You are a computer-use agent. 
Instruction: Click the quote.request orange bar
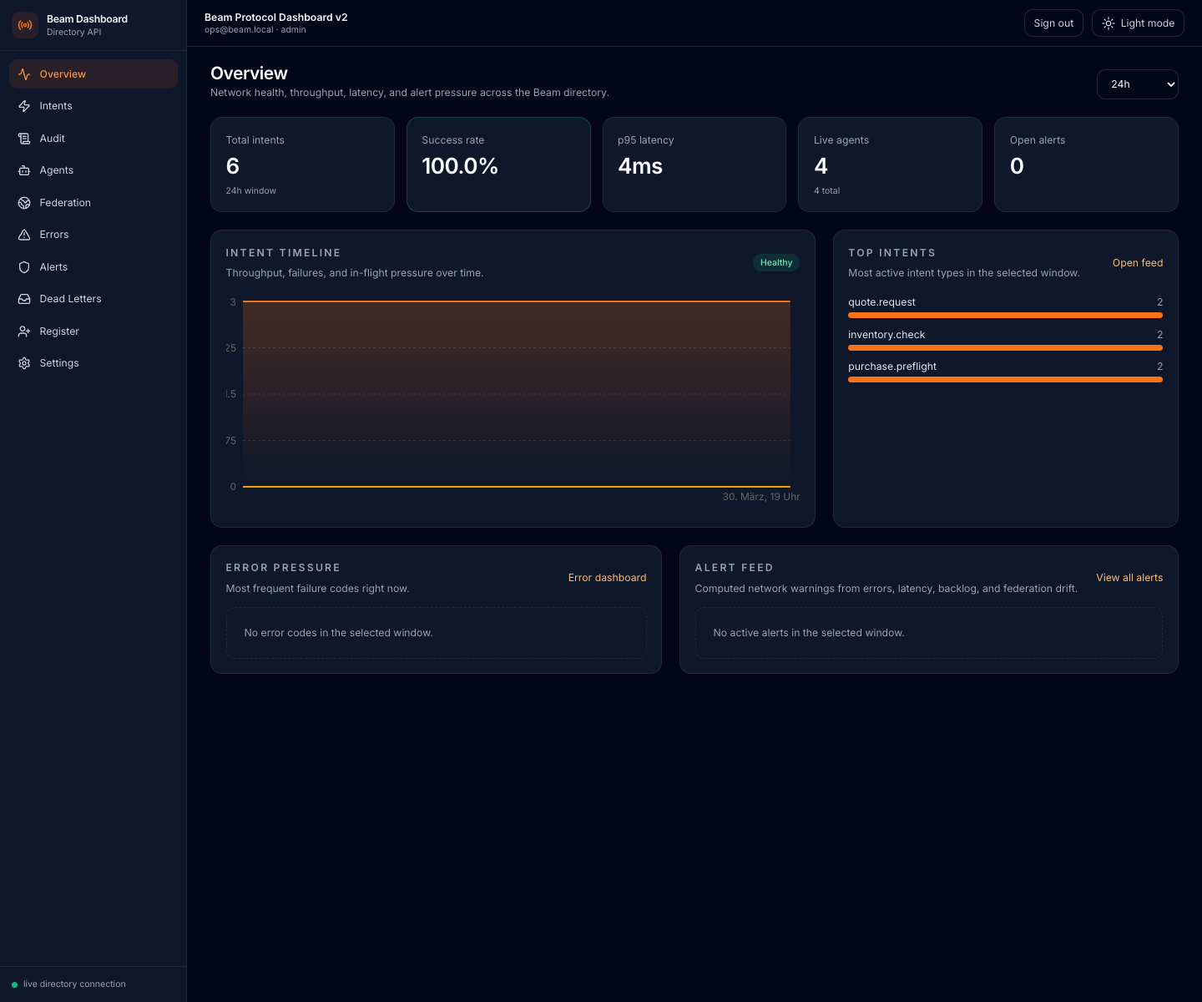pos(1005,316)
